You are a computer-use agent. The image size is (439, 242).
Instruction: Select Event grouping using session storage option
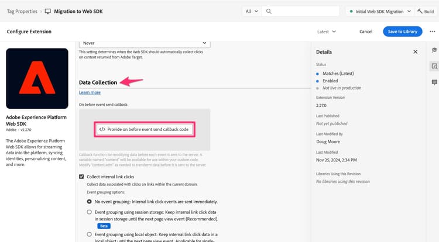click(x=89, y=212)
